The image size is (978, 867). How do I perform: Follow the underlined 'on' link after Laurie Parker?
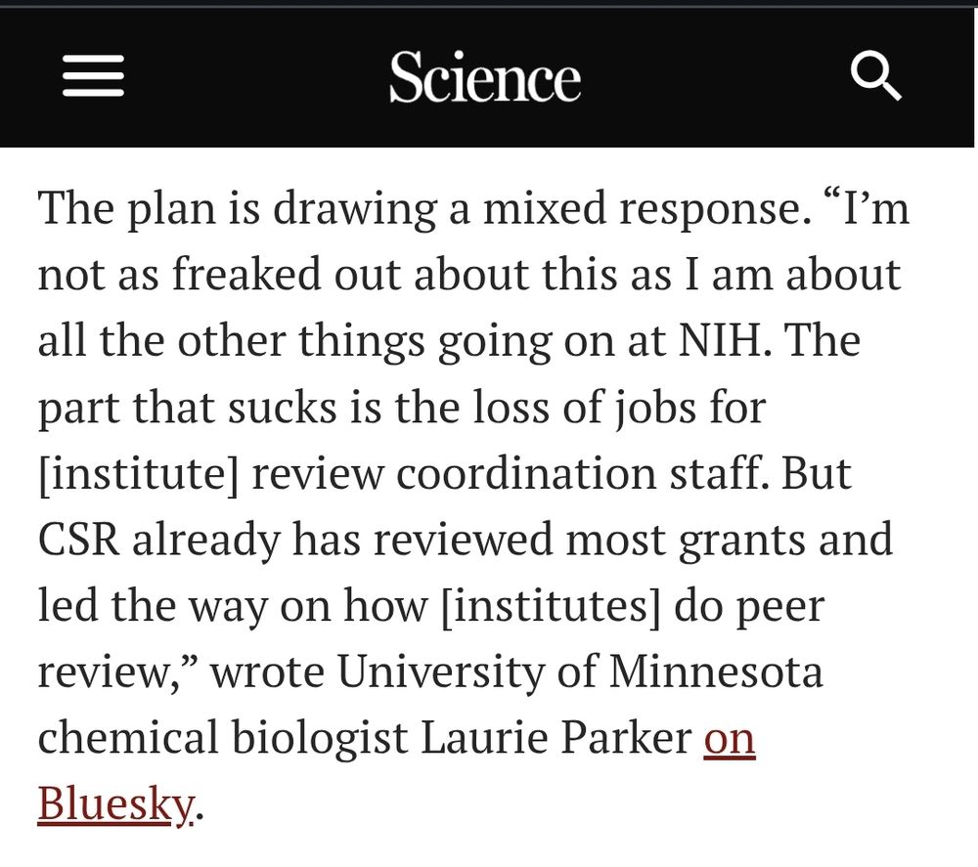tap(730, 737)
